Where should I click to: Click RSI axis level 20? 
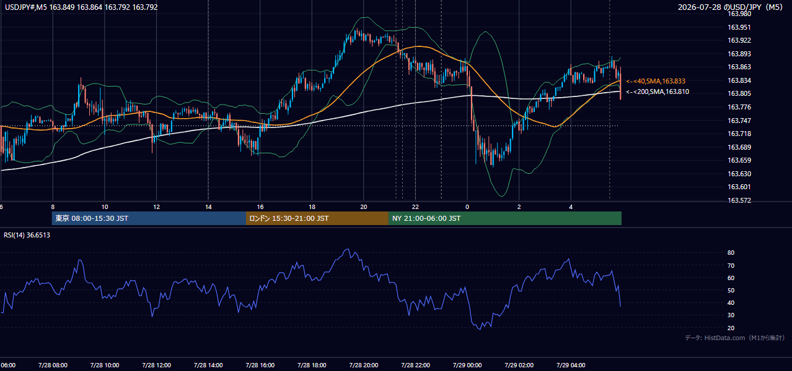coord(731,328)
